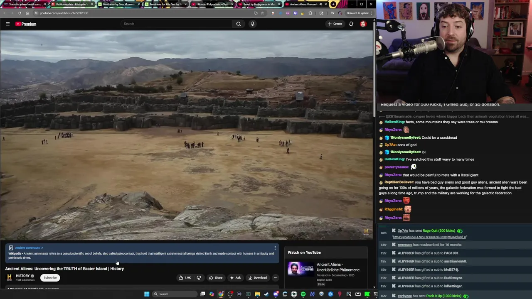Download the video

click(257, 278)
